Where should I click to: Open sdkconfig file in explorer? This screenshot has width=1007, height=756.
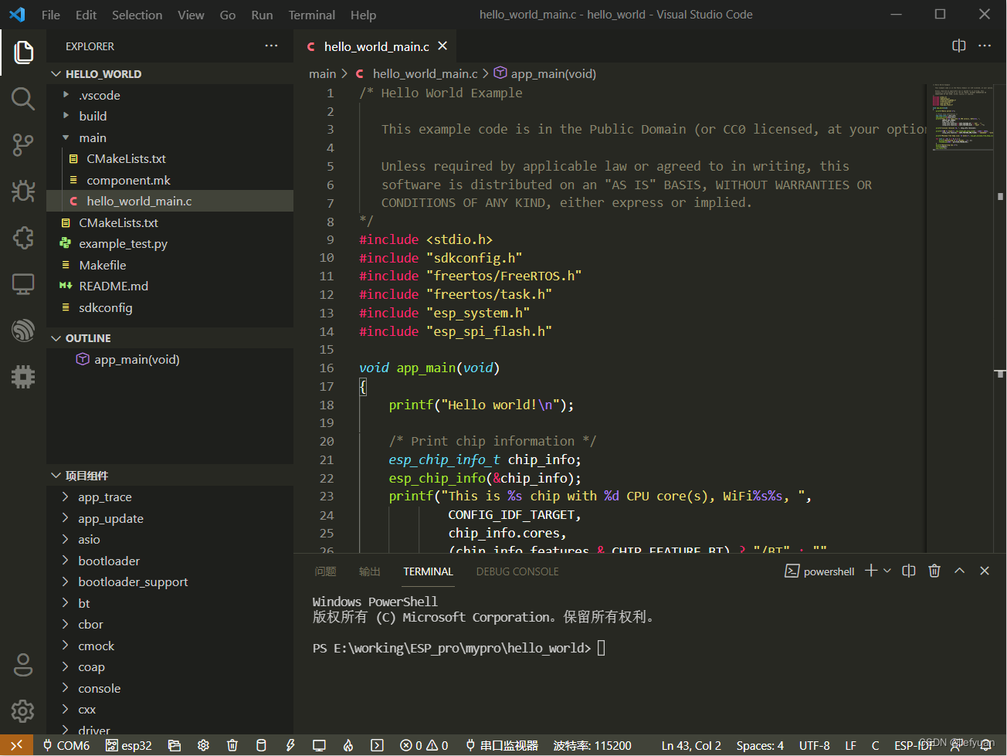click(x=170, y=307)
